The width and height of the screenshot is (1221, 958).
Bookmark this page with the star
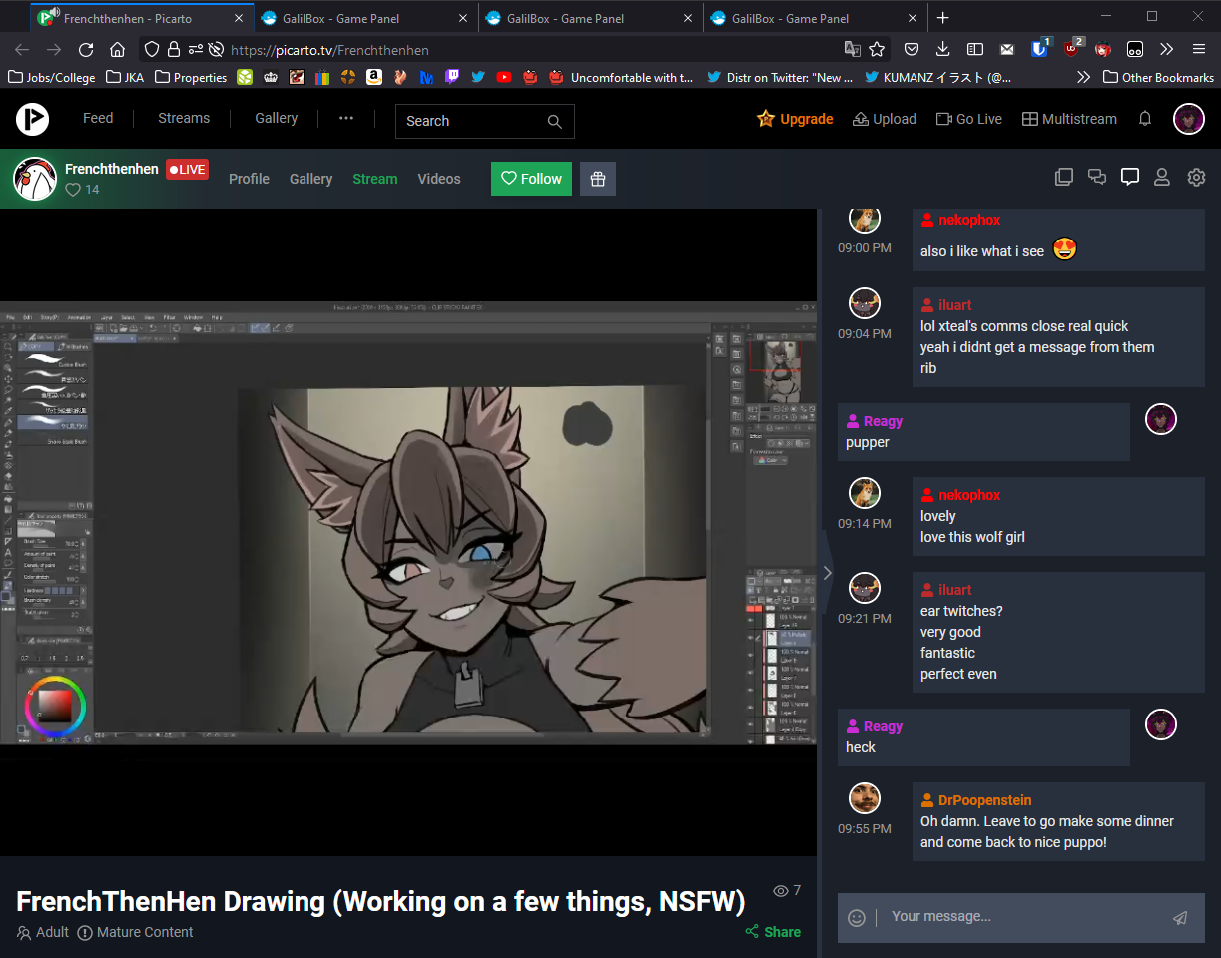[x=877, y=49]
